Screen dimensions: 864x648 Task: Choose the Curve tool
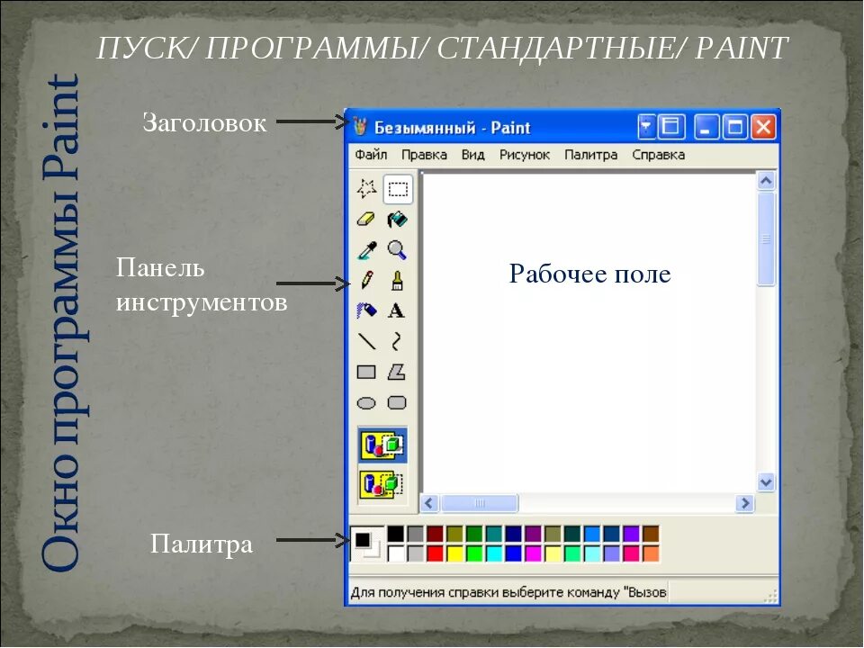[x=397, y=342]
